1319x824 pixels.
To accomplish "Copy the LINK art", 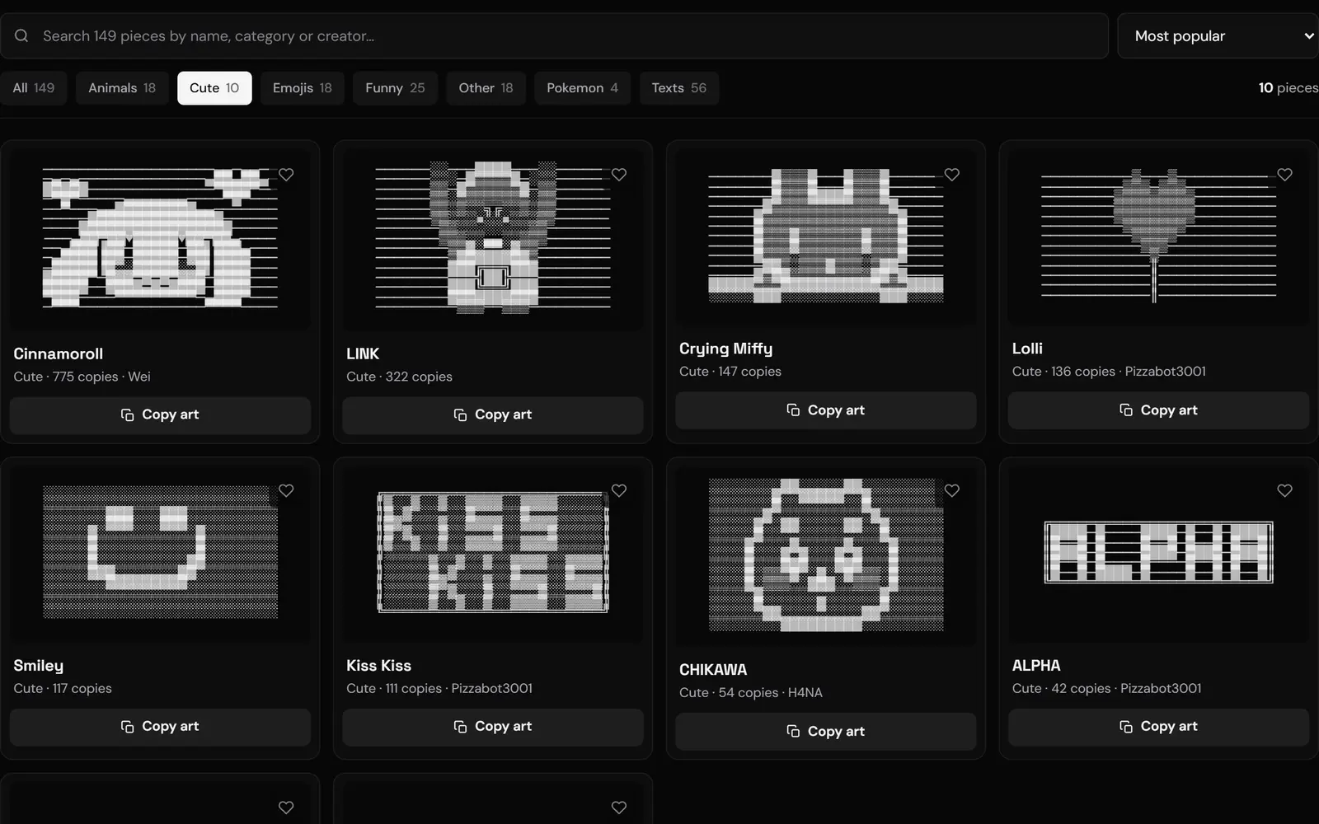I will 493,414.
